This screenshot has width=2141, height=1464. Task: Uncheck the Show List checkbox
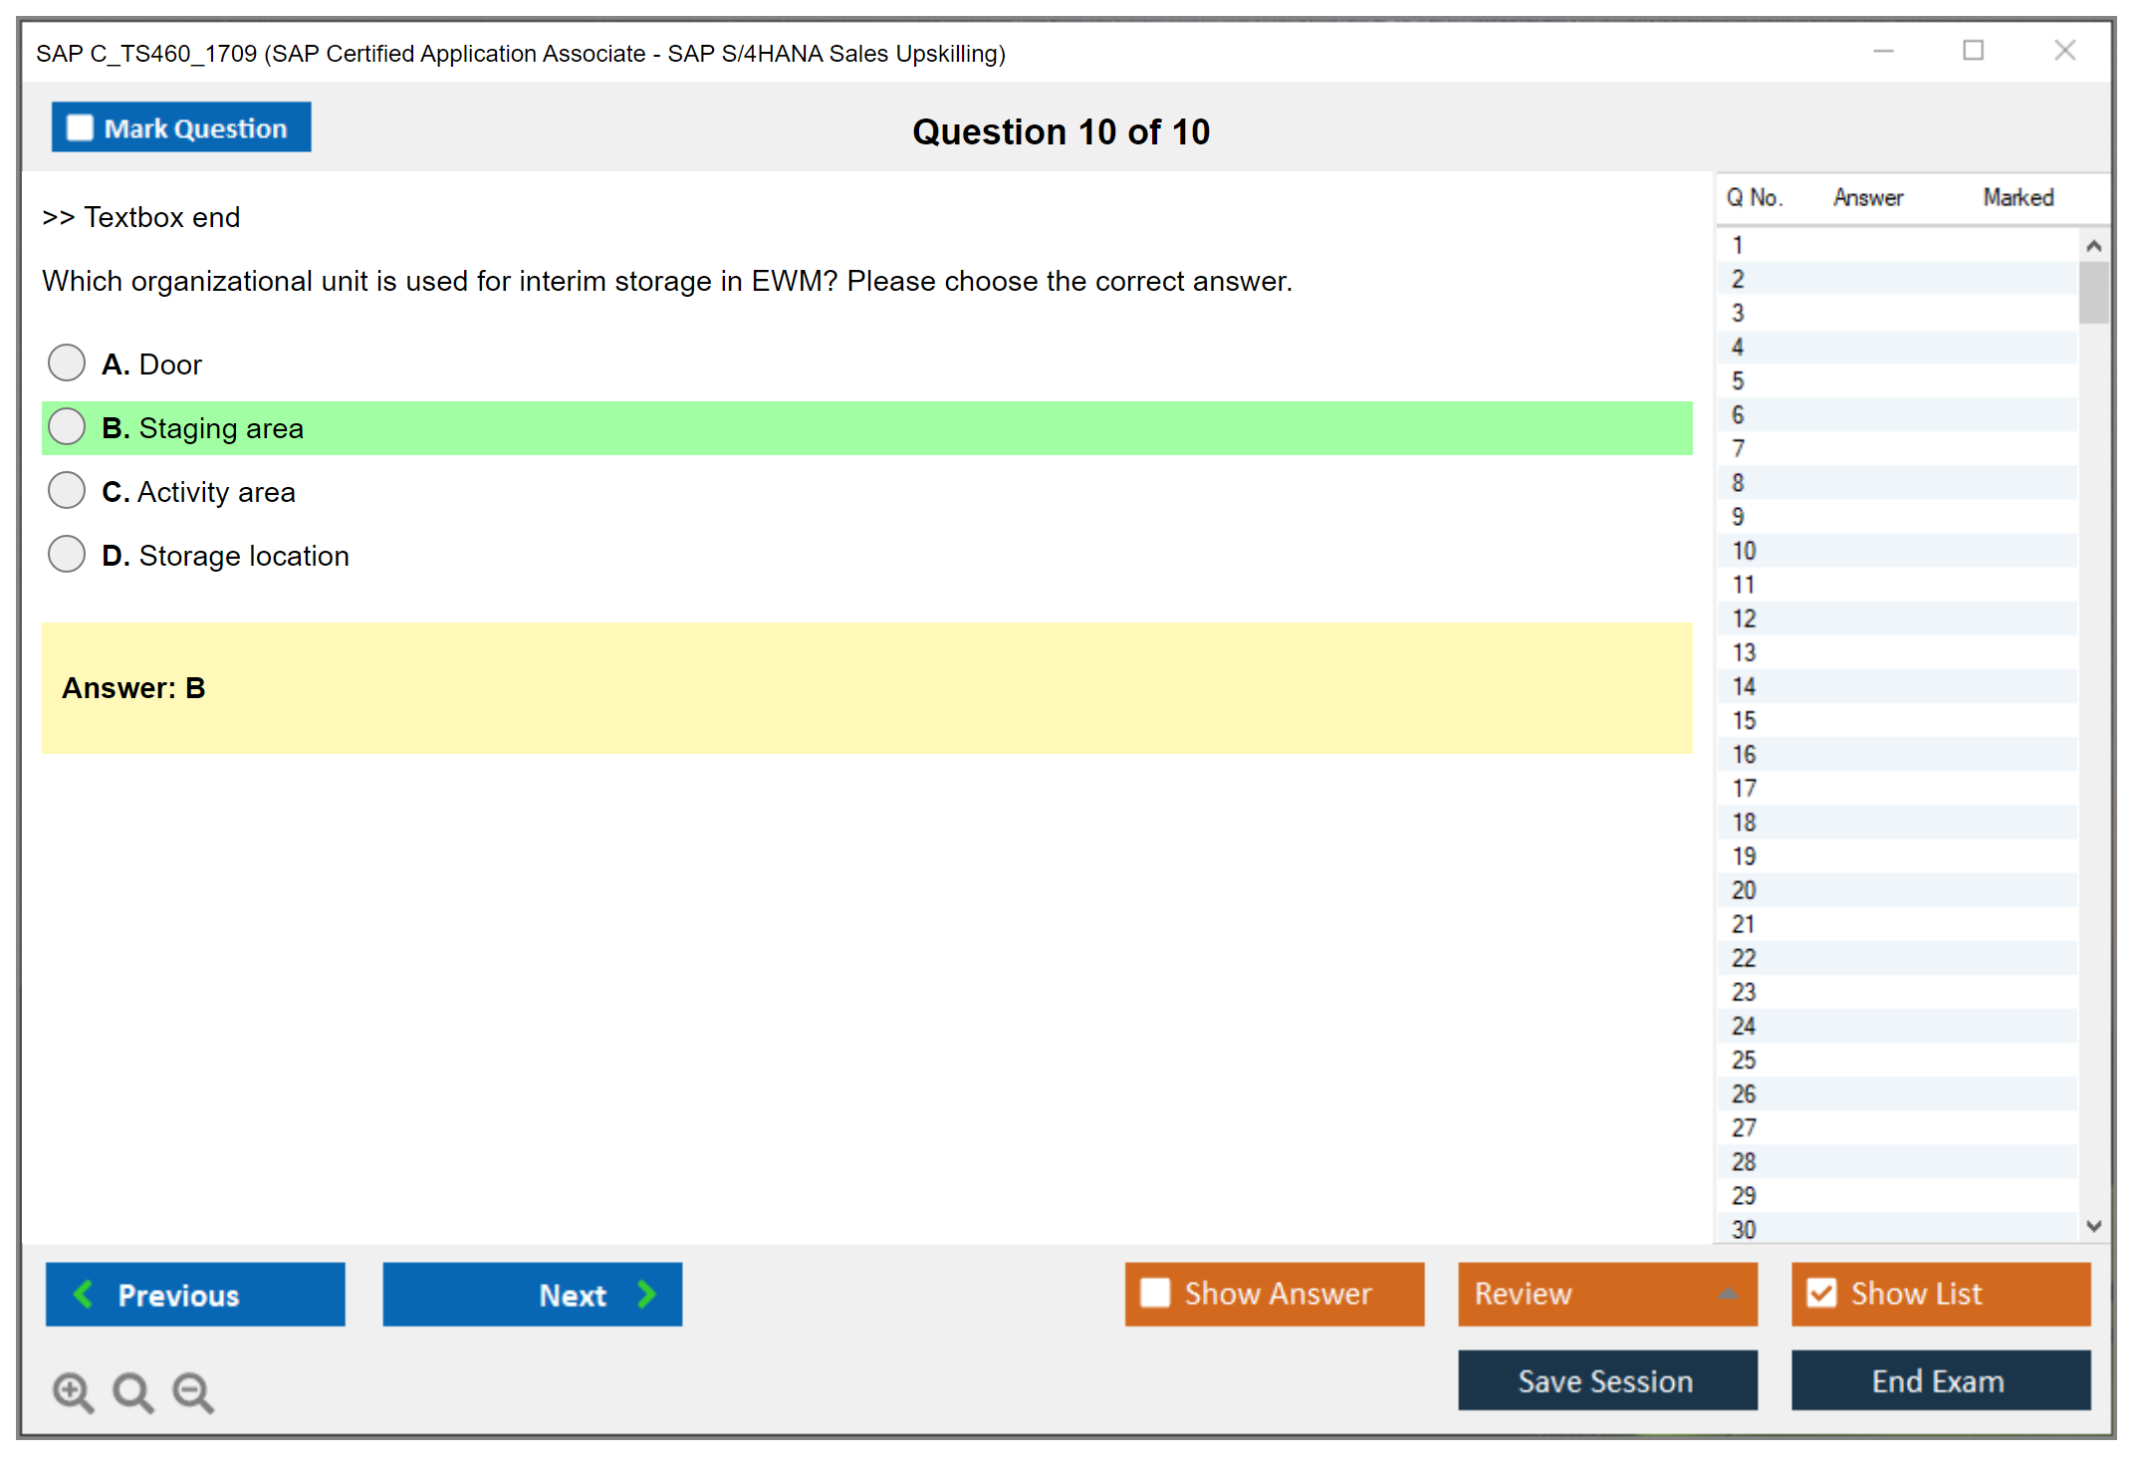[x=1821, y=1293]
